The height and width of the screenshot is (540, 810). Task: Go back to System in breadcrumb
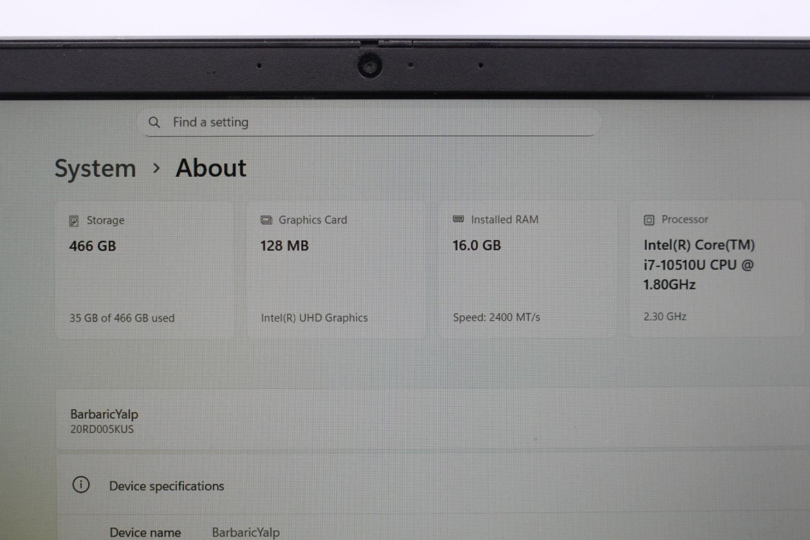95,169
